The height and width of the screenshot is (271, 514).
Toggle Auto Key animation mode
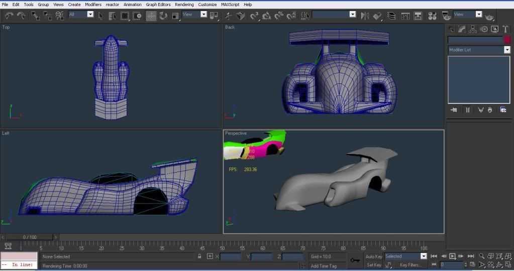click(374, 256)
